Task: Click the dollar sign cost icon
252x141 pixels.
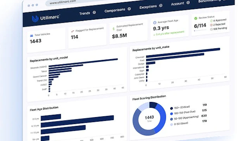Action: (x=114, y=29)
